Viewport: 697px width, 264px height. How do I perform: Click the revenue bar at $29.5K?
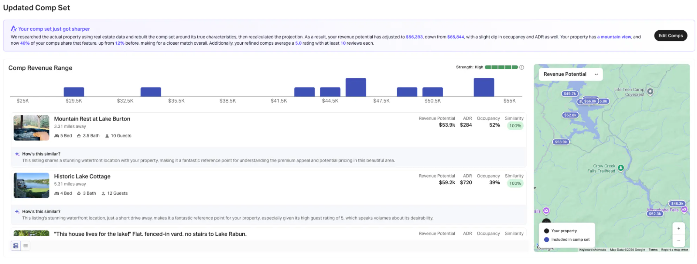click(74, 92)
